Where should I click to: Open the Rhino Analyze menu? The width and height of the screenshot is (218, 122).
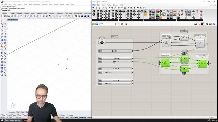click(x=56, y=4)
